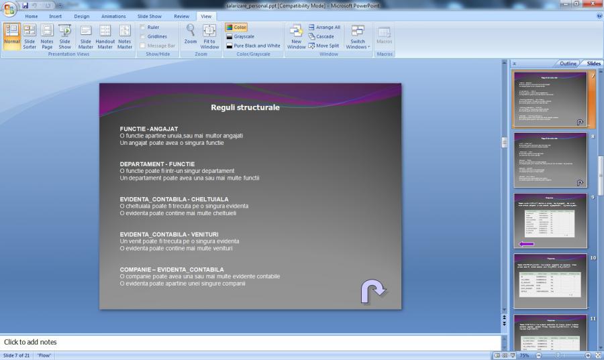Select slide 9 thumbnail
Image resolution: width=604 pixels, height=360 pixels.
point(550,221)
